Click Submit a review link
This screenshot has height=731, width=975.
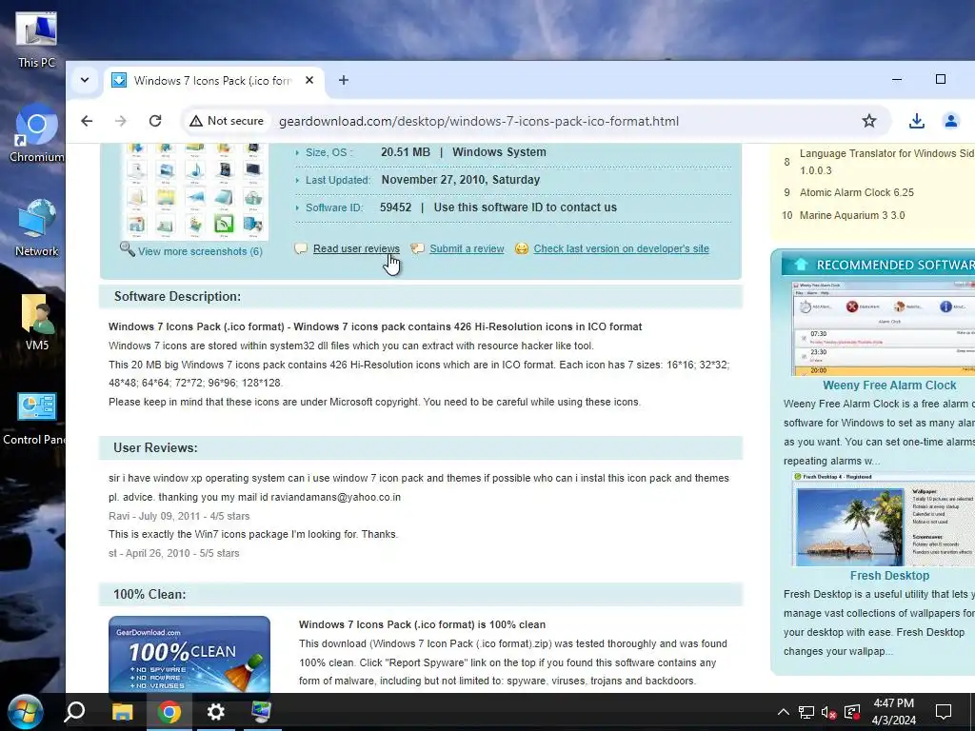[467, 248]
